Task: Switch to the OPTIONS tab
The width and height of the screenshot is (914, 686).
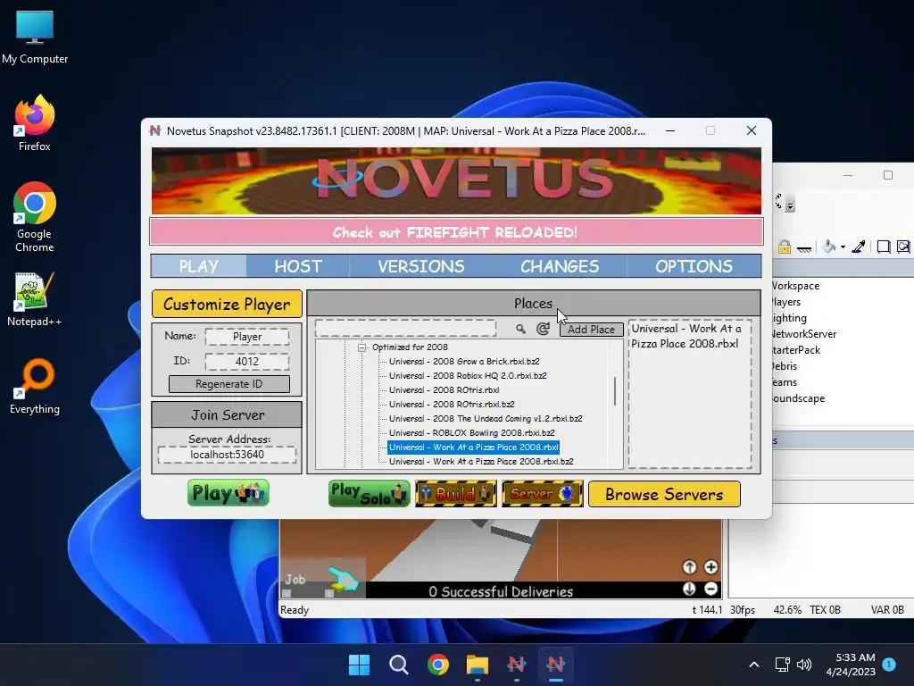Action: click(x=694, y=266)
